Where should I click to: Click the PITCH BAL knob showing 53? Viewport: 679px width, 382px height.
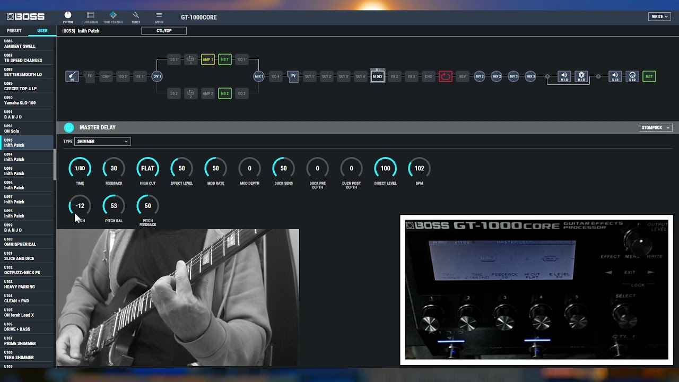pyautogui.click(x=114, y=206)
